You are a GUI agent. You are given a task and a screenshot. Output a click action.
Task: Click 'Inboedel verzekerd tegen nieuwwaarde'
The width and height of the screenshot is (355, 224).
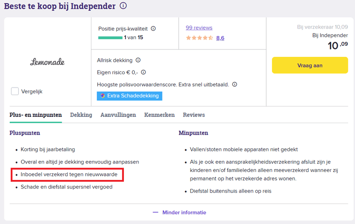coord(69,174)
